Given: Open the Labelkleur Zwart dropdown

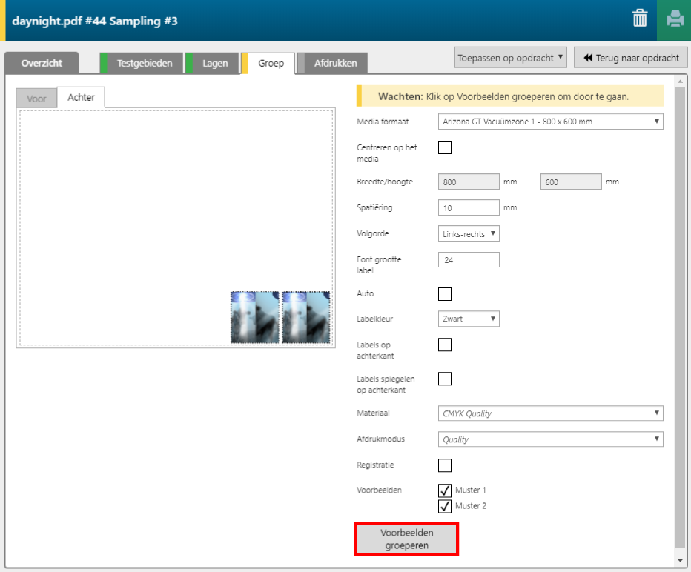Looking at the screenshot, I should tap(469, 319).
